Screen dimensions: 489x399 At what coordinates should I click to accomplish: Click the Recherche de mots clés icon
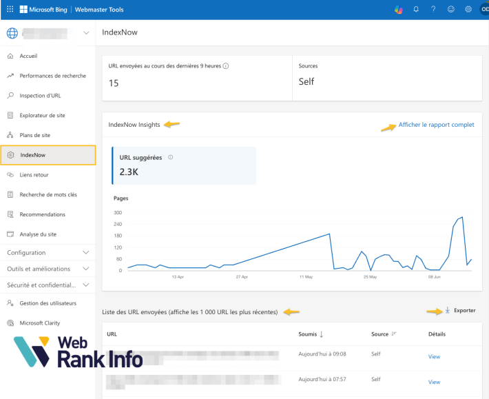[10, 194]
